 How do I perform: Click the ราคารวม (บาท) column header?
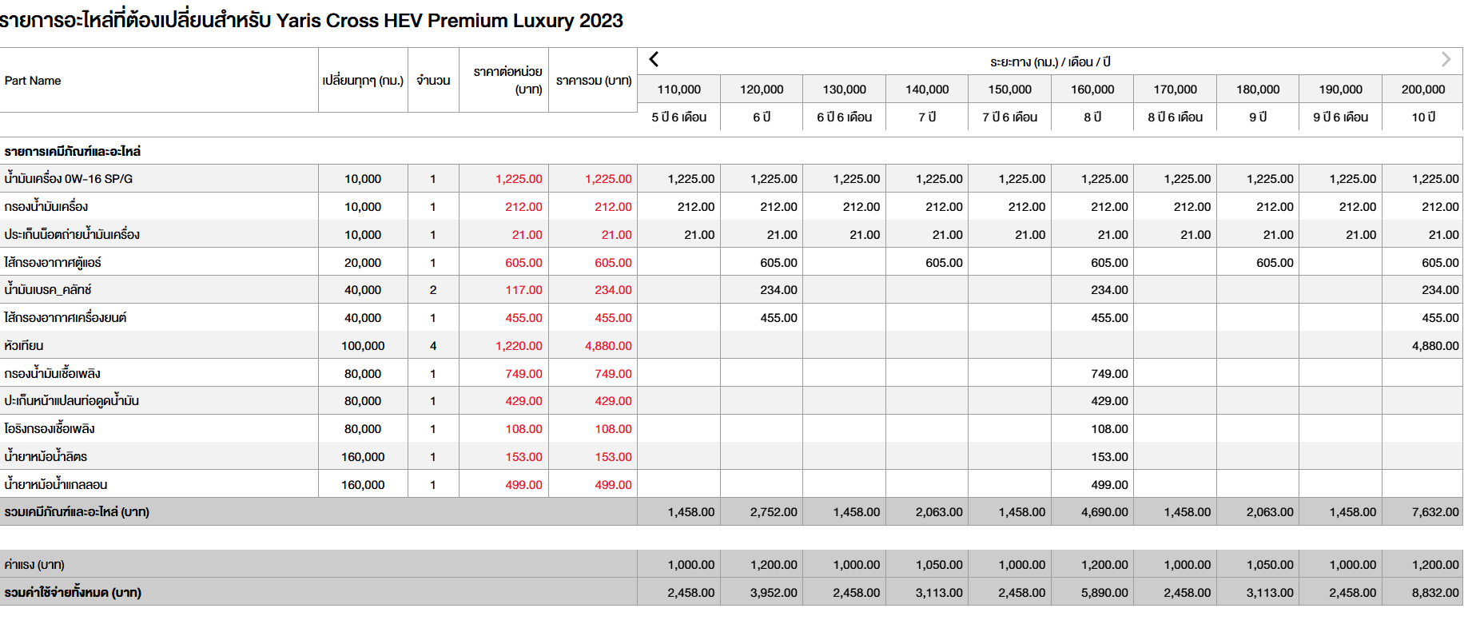(594, 81)
